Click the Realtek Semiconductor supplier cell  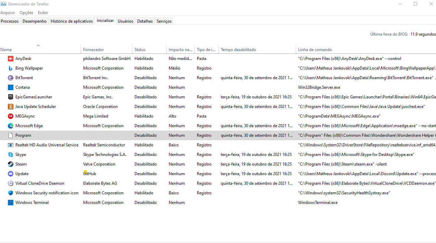(104, 145)
